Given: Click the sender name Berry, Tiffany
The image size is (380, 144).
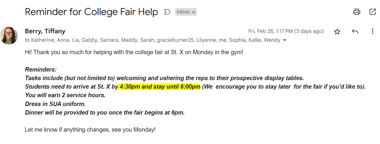Looking at the screenshot, I should [x=45, y=31].
